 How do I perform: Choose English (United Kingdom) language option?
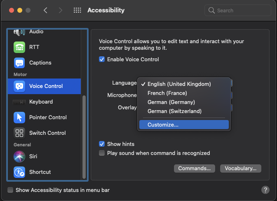[x=184, y=84]
